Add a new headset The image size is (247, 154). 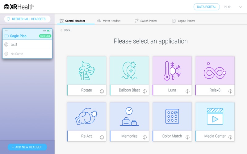click(x=27, y=147)
